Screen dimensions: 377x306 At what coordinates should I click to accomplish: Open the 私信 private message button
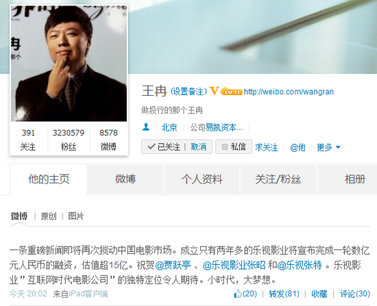[x=234, y=146]
